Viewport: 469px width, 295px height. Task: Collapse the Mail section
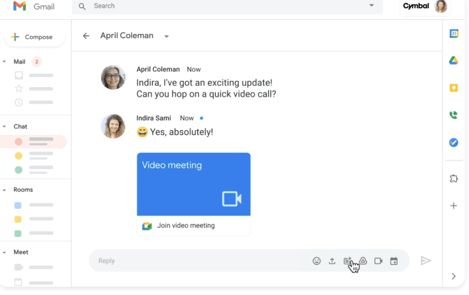(4, 62)
